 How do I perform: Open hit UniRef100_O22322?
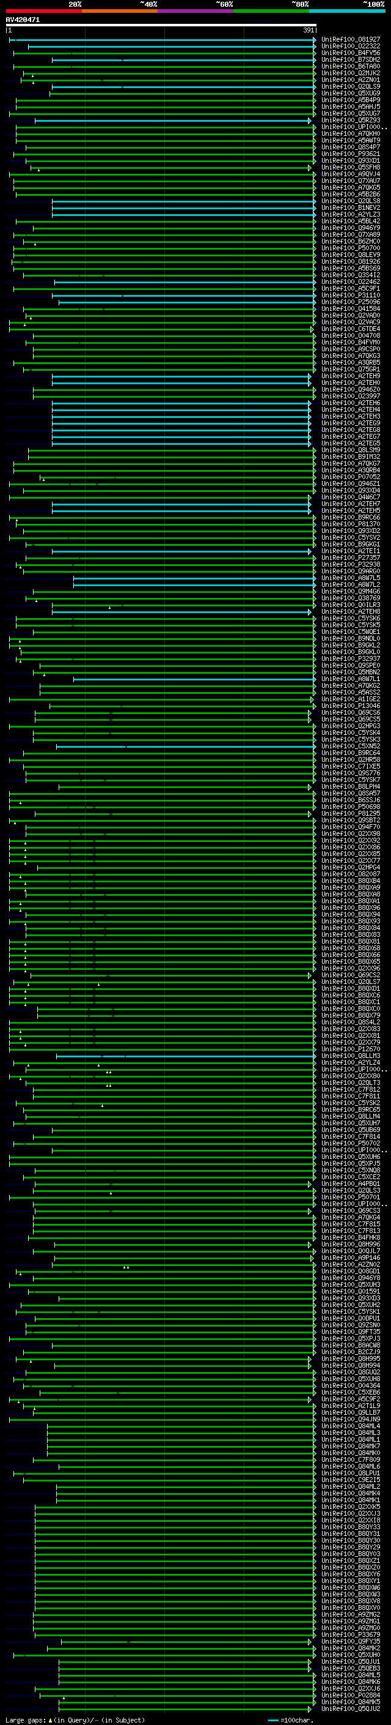tap(351, 47)
